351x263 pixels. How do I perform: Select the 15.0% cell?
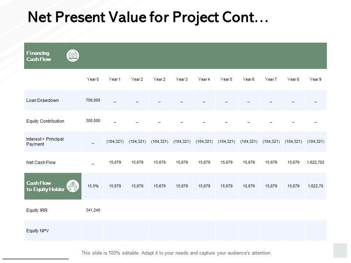(93, 186)
